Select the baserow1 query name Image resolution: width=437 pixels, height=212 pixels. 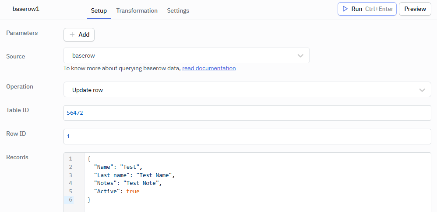click(x=26, y=9)
